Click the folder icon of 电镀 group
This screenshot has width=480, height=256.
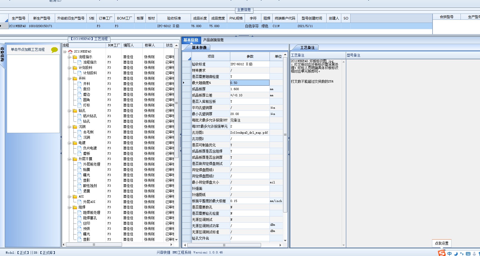[75, 143]
